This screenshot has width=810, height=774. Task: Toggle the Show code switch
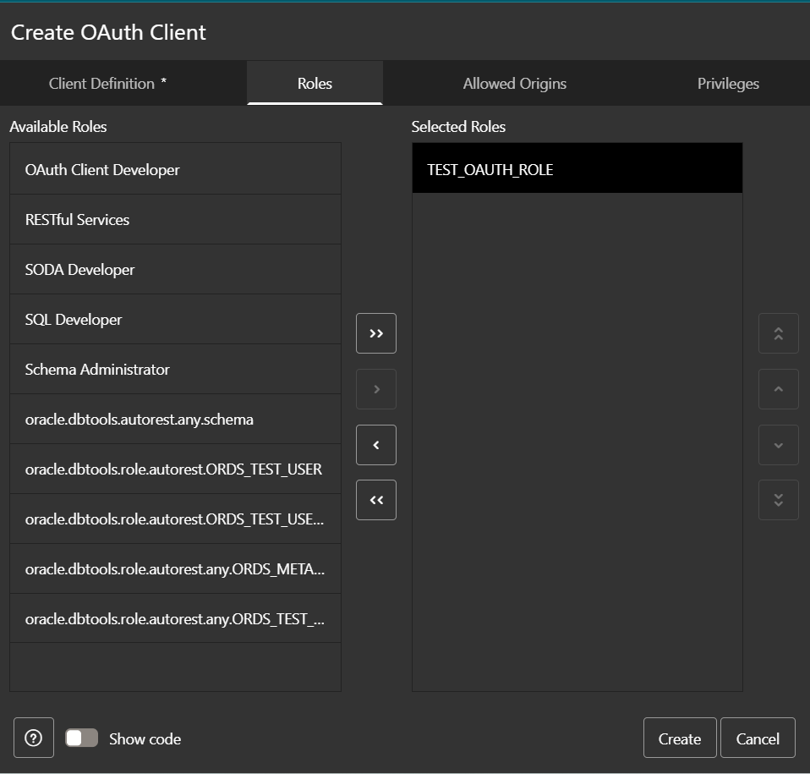pos(81,738)
